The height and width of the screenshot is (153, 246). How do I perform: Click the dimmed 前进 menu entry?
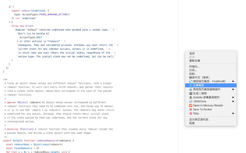tap(211, 57)
